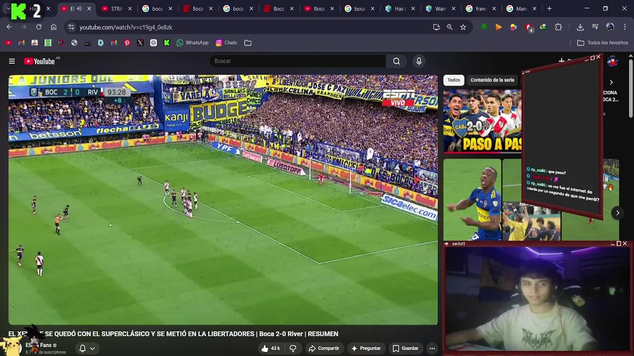The width and height of the screenshot is (634, 356).
Task: Open the tab search chevron
Action: pyautogui.click(x=8, y=8)
